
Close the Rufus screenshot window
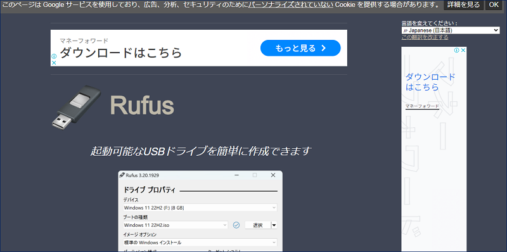coord(273,175)
